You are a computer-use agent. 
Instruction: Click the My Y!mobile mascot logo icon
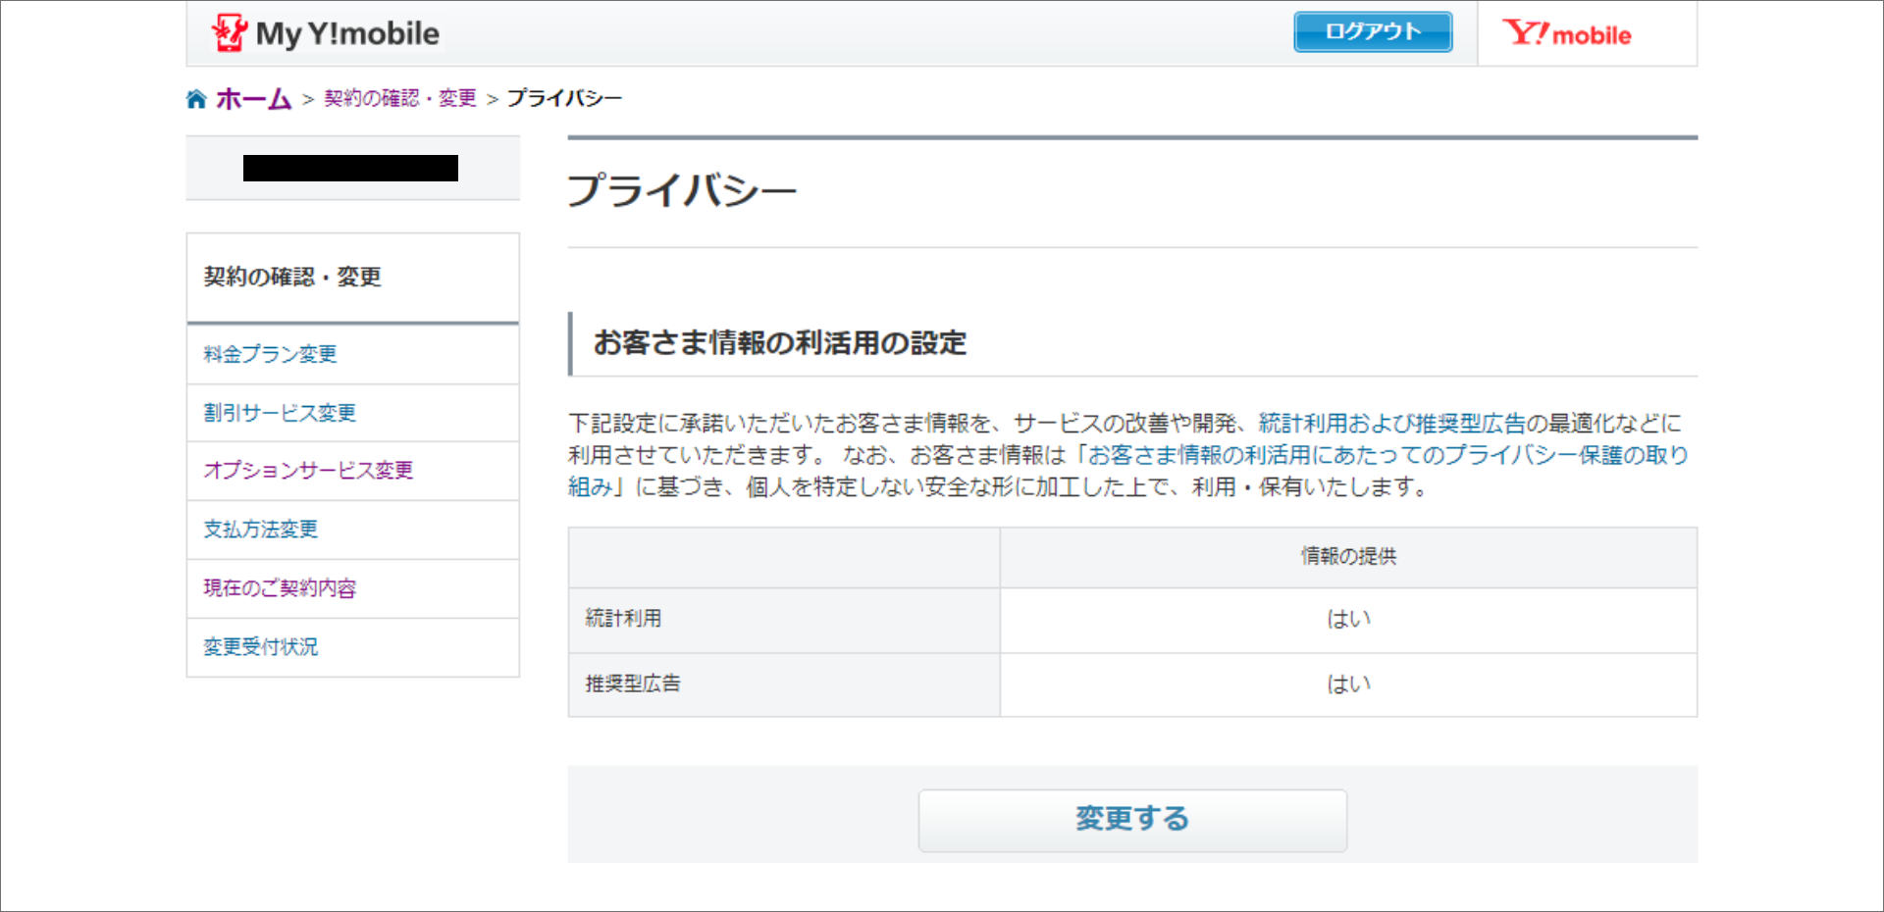tap(229, 33)
